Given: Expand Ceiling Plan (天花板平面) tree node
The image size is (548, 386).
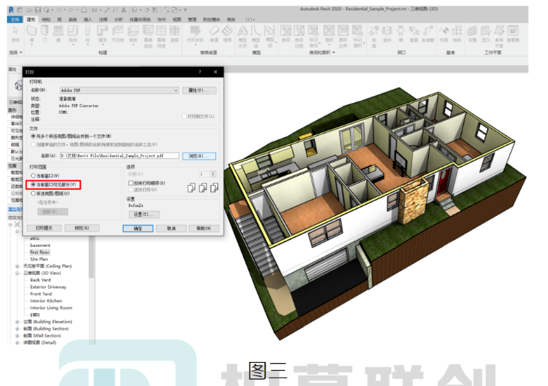Looking at the screenshot, I should [17, 266].
